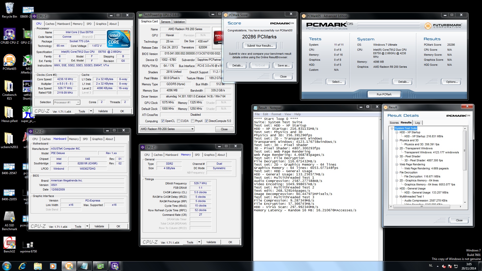Open the AMD Radeon R9 200 Series dropdown

tap(167, 129)
